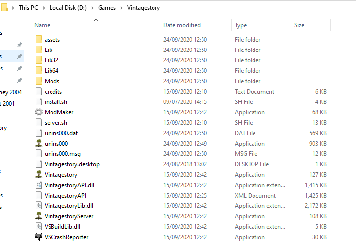
Task: Open the chevron dropdown after Games breadcrumb
Action: pyautogui.click(x=122, y=8)
